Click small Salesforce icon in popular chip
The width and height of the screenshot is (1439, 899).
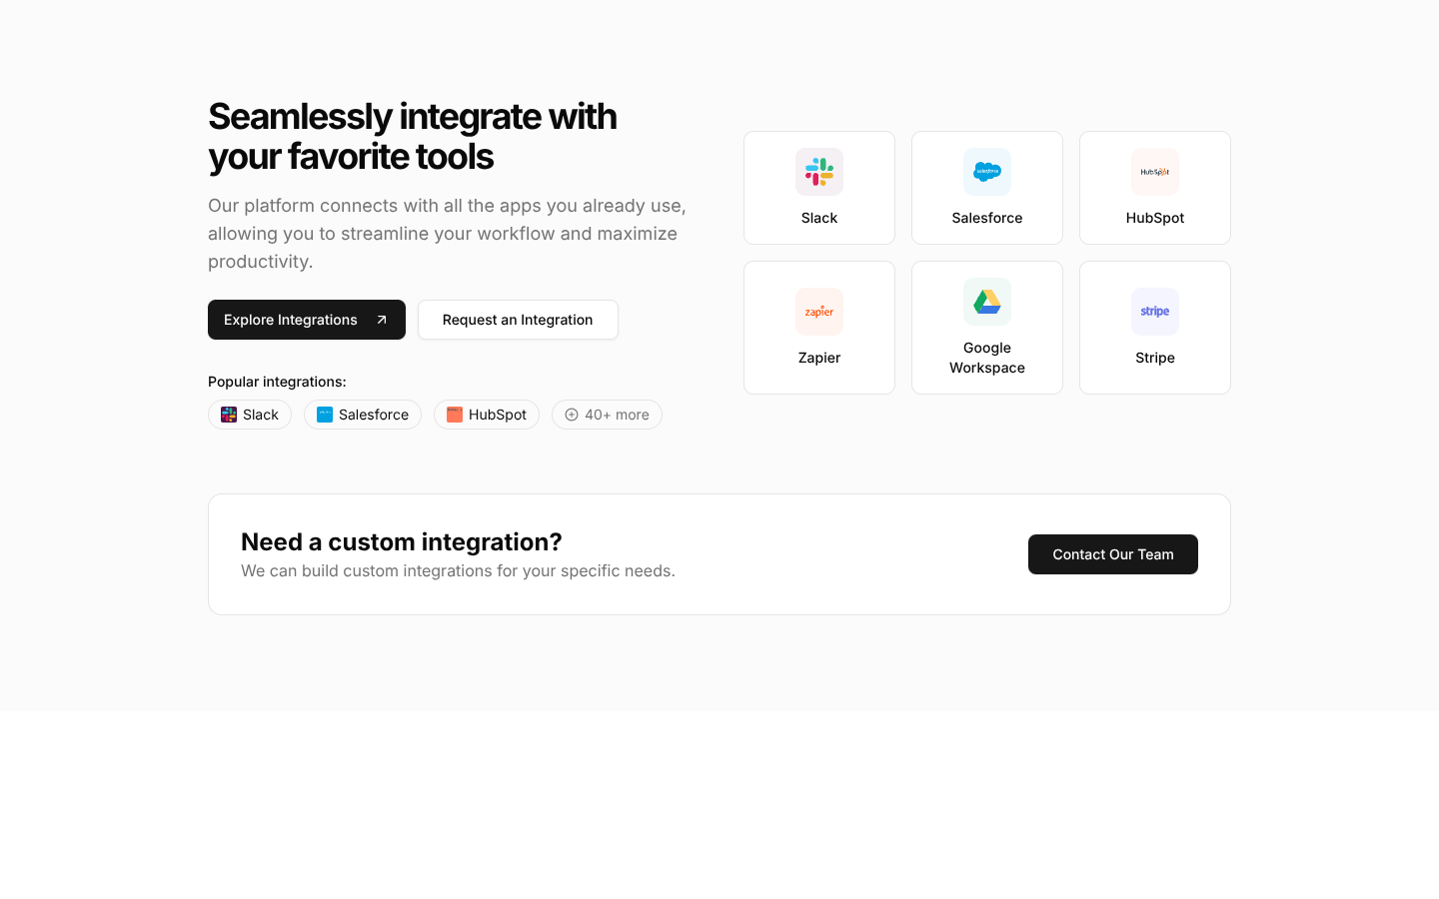325,415
